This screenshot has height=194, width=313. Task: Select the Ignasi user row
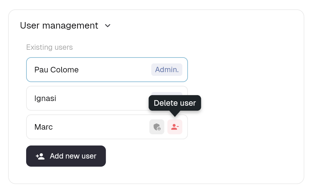pyautogui.click(x=107, y=98)
